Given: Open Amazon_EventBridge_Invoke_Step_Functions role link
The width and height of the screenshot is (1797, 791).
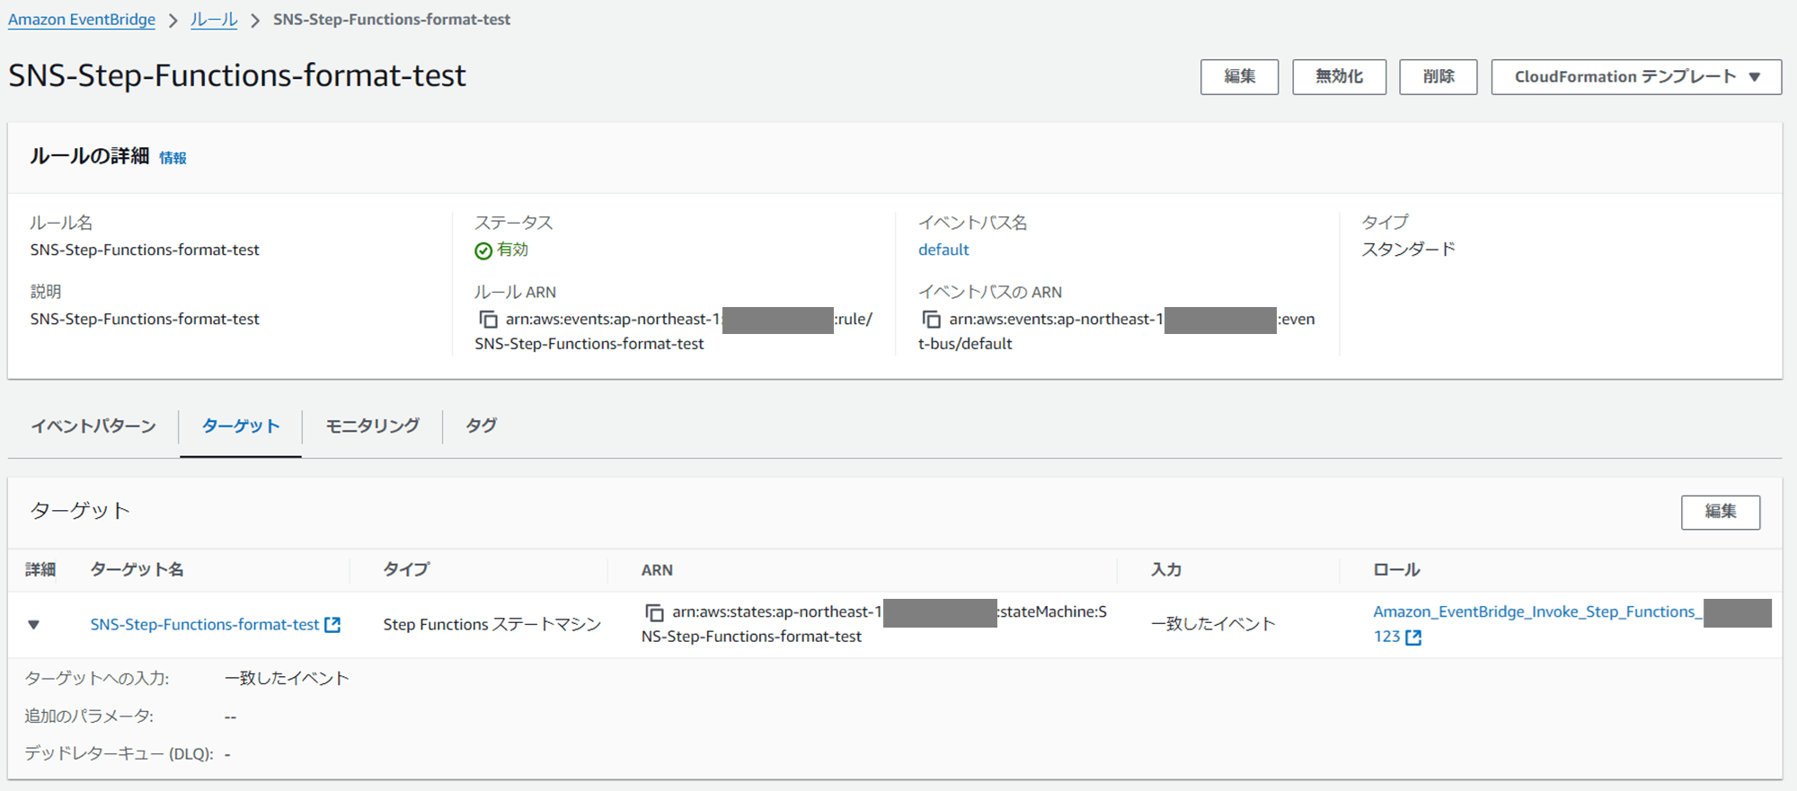Looking at the screenshot, I should (1537, 611).
